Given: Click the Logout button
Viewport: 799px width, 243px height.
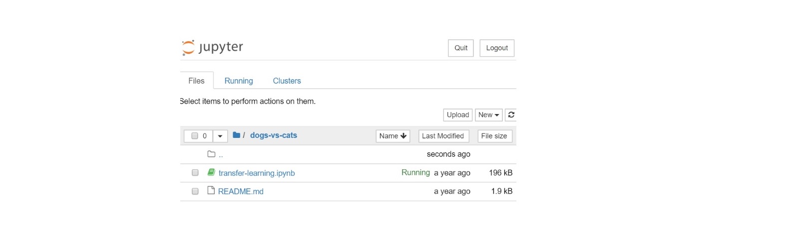Looking at the screenshot, I should click(496, 48).
